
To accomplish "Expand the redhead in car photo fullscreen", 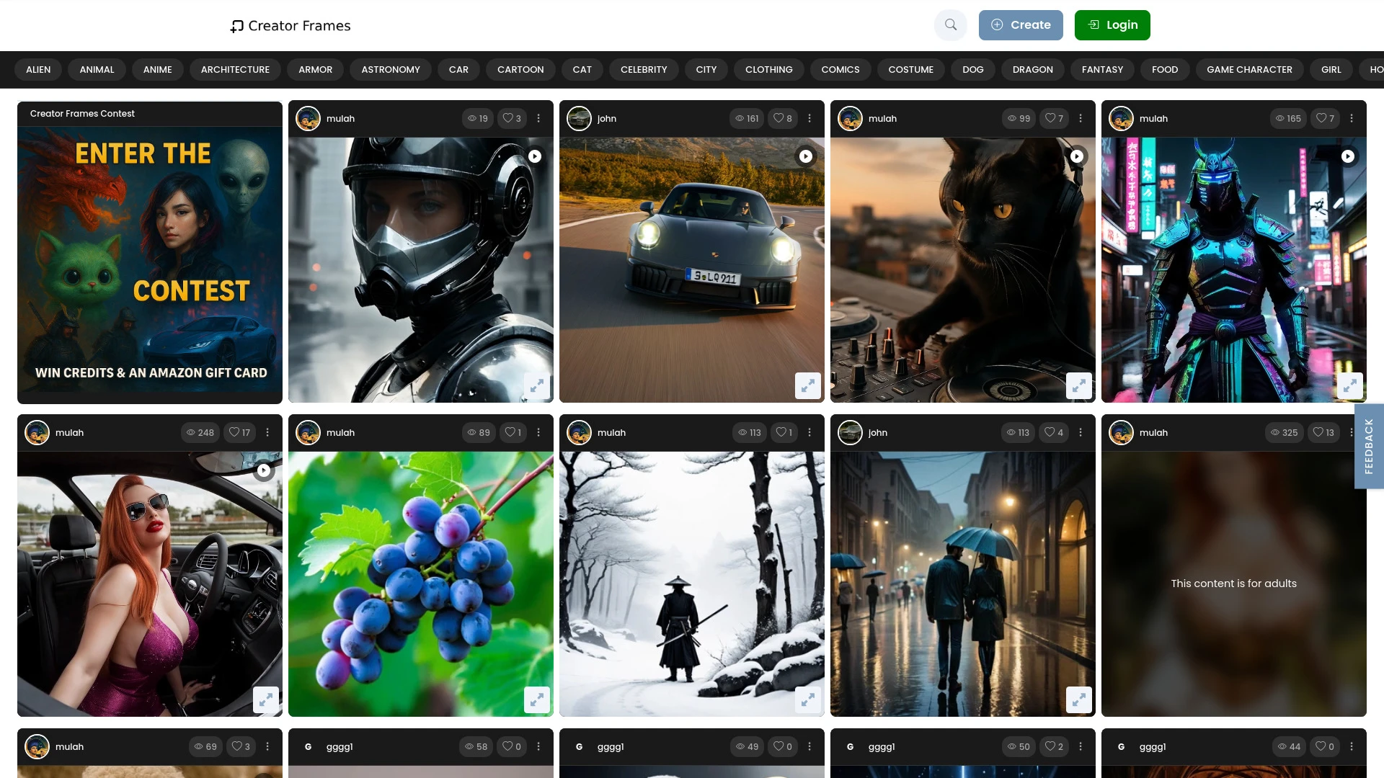I will [x=266, y=699].
